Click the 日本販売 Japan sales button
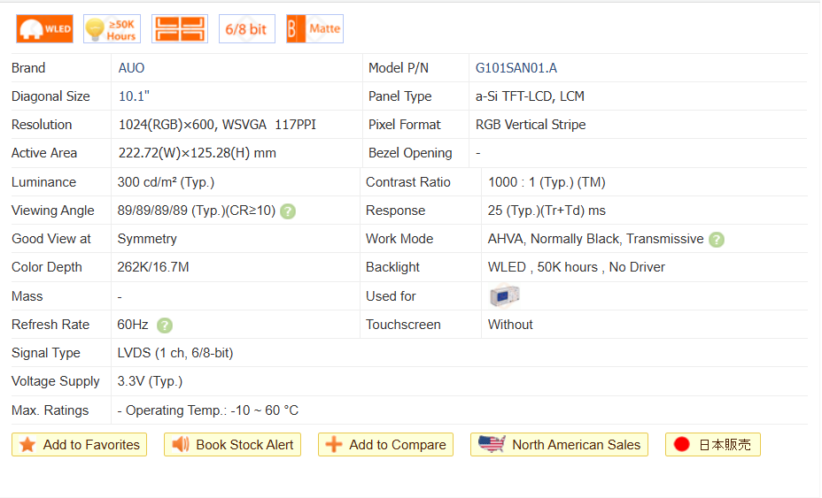This screenshot has height=498, width=822. 712,445
